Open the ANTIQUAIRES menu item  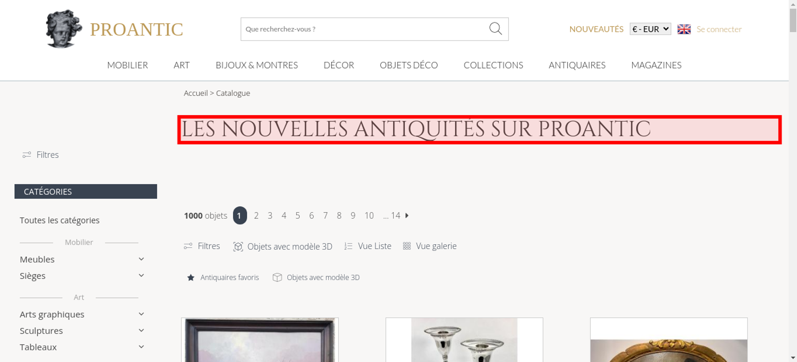[577, 65]
